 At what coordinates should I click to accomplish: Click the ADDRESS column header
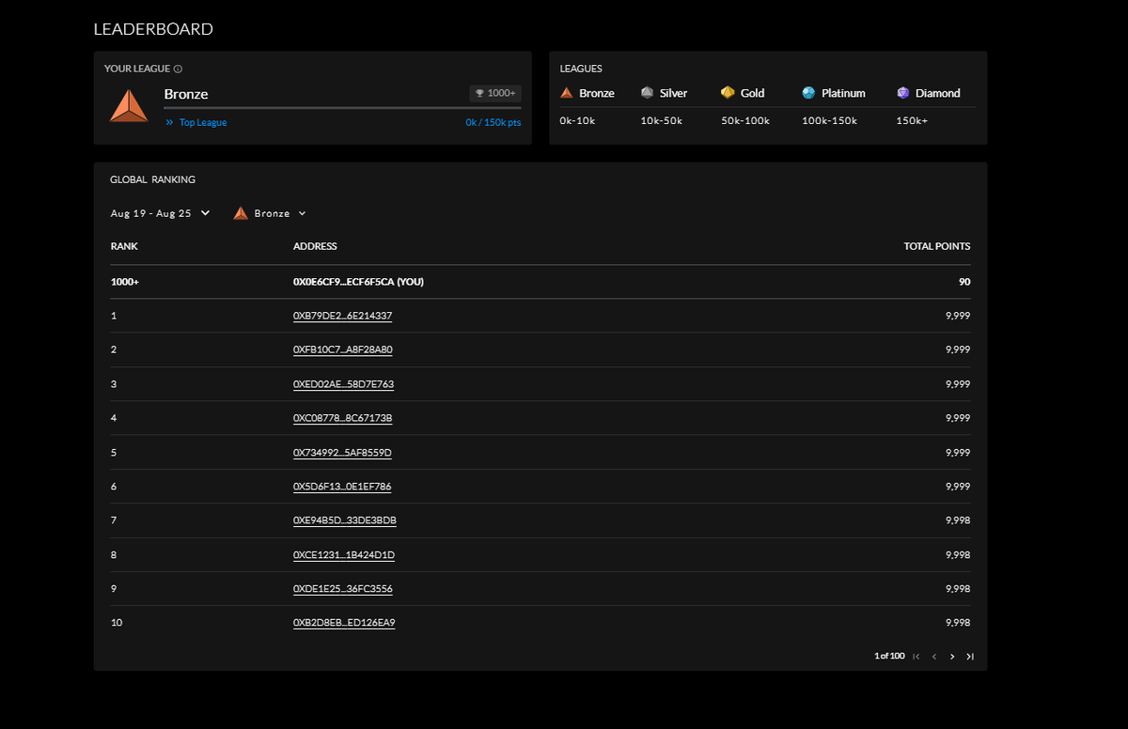click(x=315, y=246)
